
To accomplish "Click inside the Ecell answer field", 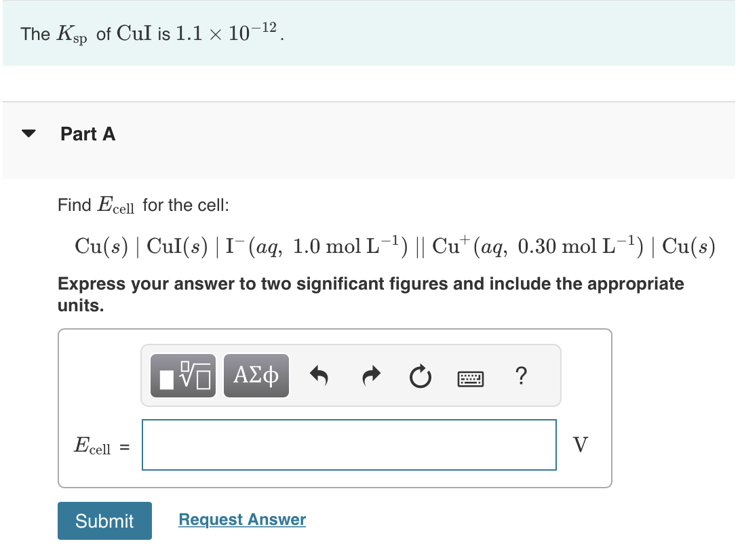I will (x=349, y=445).
